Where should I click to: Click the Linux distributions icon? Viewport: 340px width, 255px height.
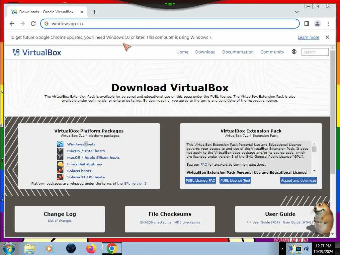click(60, 164)
